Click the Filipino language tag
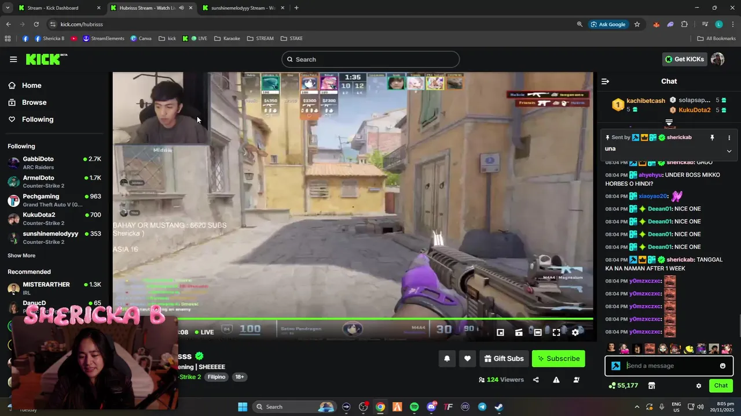This screenshot has height=416, width=741. point(217,377)
